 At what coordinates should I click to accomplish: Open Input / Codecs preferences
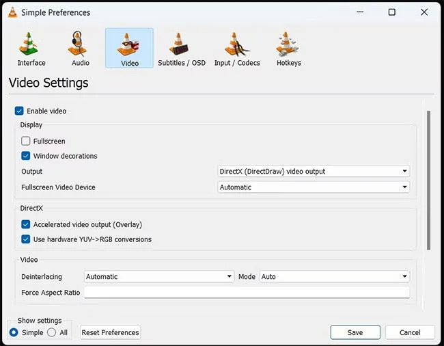coord(237,49)
